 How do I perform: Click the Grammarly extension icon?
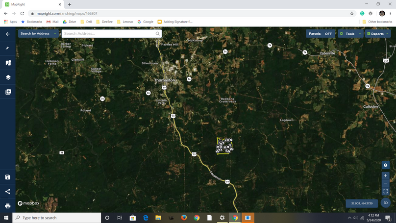pyautogui.click(x=362, y=13)
